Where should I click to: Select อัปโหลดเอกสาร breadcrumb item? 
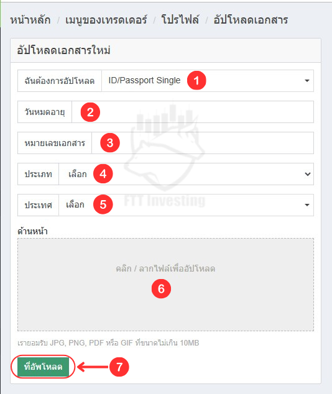tap(251, 20)
